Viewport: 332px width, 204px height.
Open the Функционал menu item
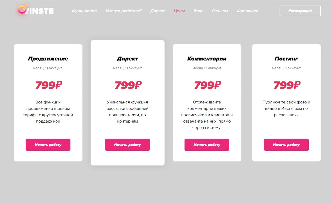pos(84,11)
